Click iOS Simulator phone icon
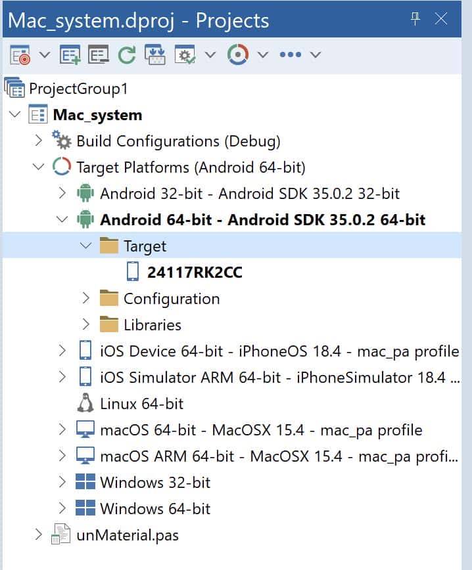 pos(85,376)
